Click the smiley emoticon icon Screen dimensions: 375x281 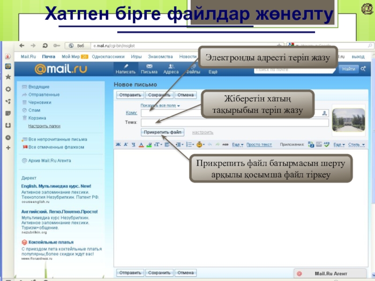pos(200,145)
